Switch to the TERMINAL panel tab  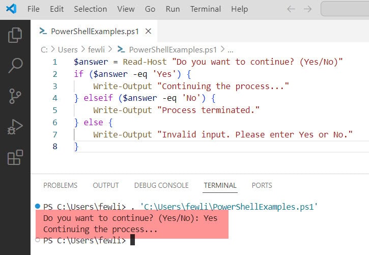pyautogui.click(x=220, y=185)
